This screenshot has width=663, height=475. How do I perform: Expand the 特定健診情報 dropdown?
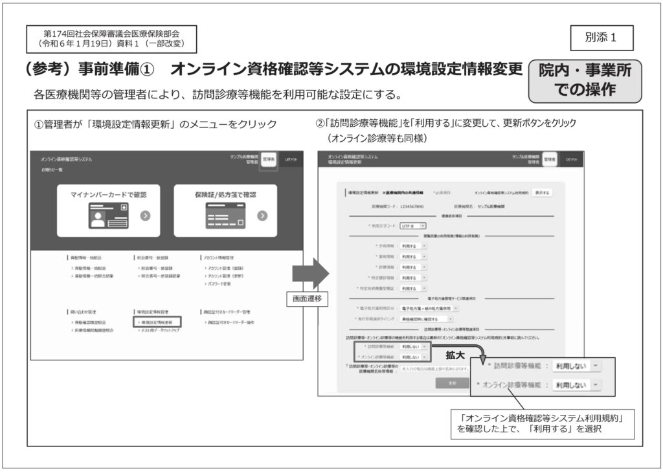point(413,278)
